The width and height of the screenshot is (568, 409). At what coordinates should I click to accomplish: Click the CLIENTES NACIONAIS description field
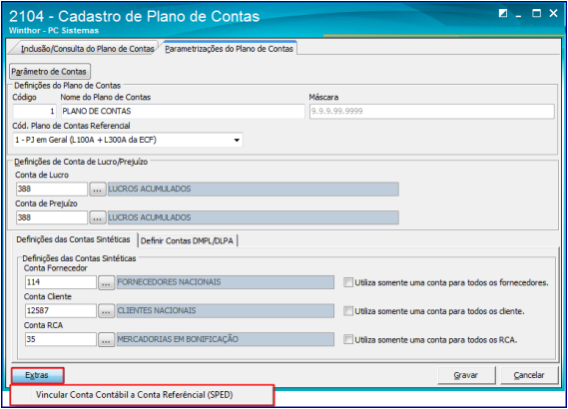(226, 311)
